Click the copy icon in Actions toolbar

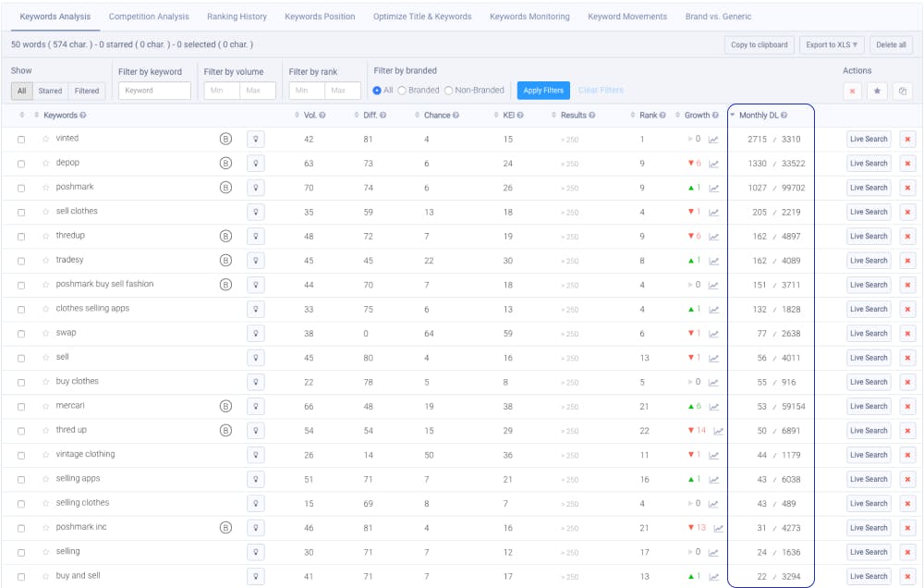point(903,91)
